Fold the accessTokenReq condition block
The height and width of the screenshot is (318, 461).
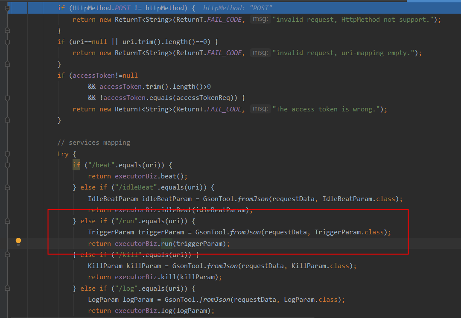pos(8,98)
